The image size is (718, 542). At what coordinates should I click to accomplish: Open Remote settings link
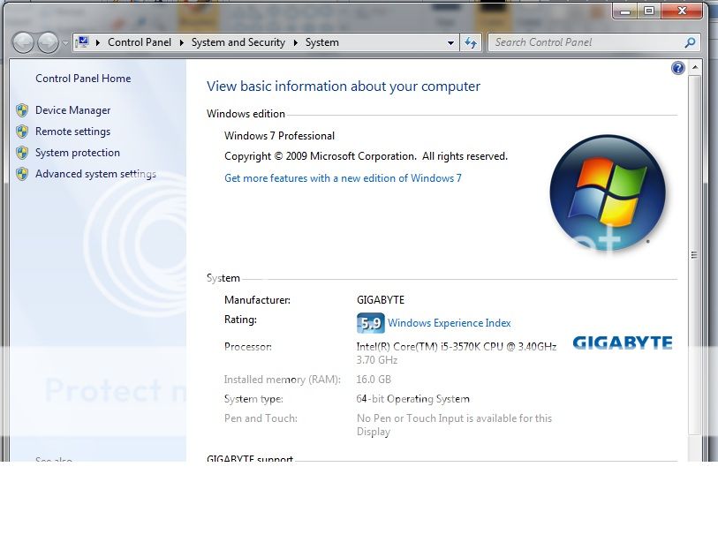72,132
